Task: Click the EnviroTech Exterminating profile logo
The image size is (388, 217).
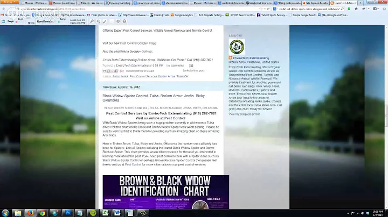Action: pyautogui.click(x=237, y=47)
